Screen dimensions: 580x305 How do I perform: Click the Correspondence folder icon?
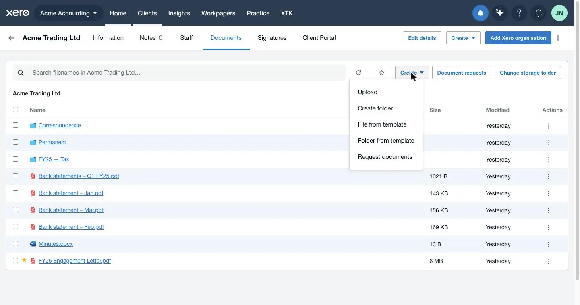pyautogui.click(x=33, y=126)
